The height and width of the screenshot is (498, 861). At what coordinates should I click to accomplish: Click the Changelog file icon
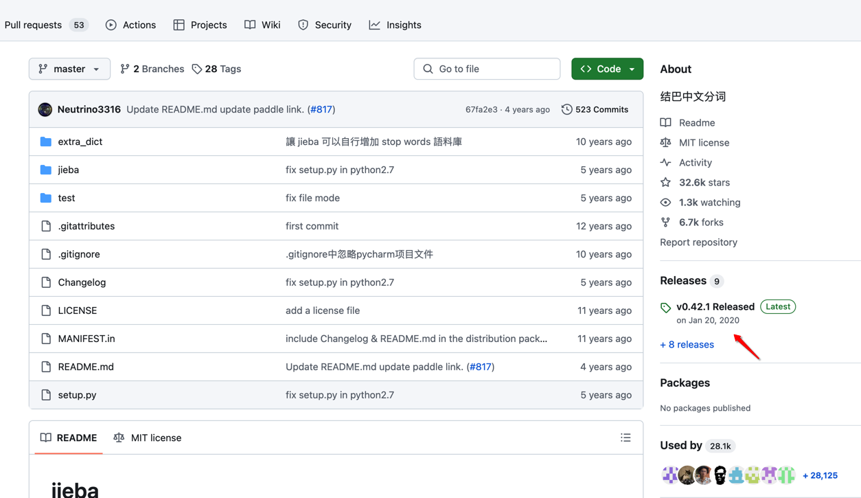46,282
